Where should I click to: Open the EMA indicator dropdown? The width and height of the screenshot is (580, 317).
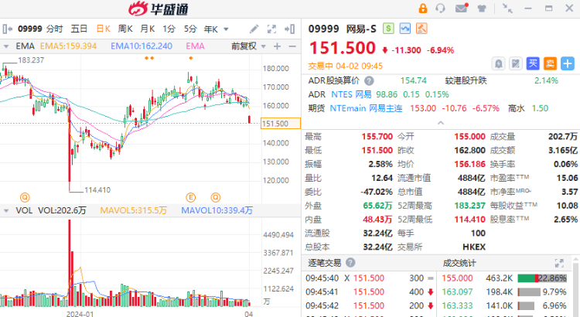tap(6, 46)
